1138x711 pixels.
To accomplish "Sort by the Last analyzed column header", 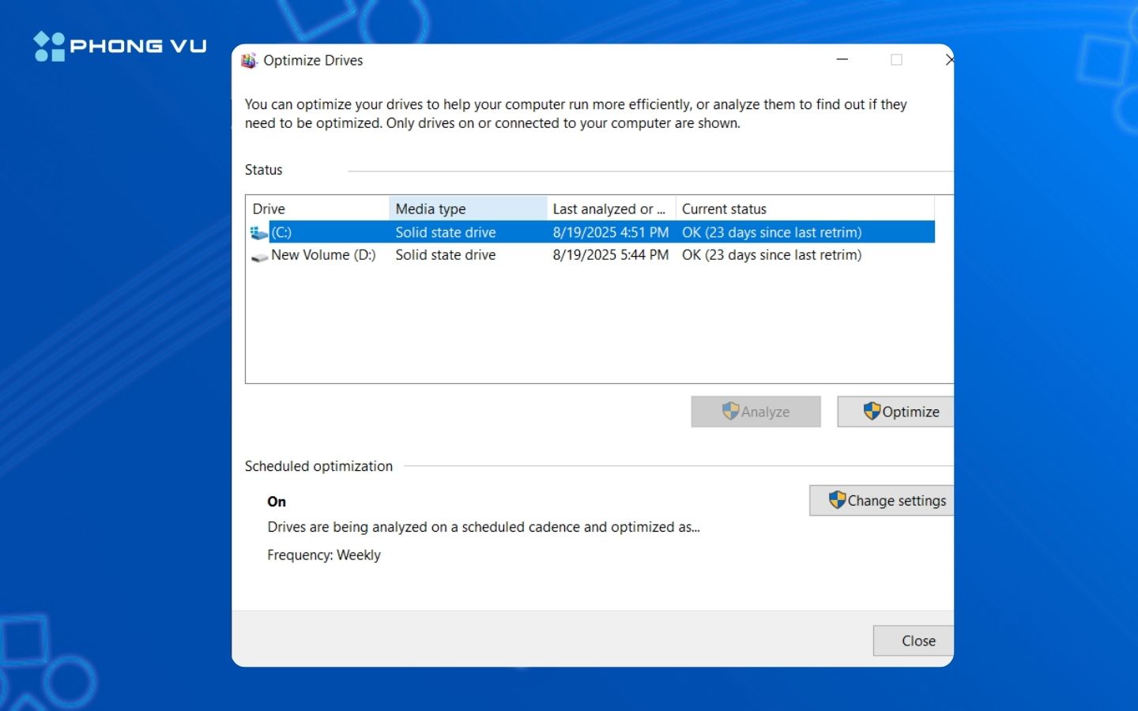I will pyautogui.click(x=609, y=208).
